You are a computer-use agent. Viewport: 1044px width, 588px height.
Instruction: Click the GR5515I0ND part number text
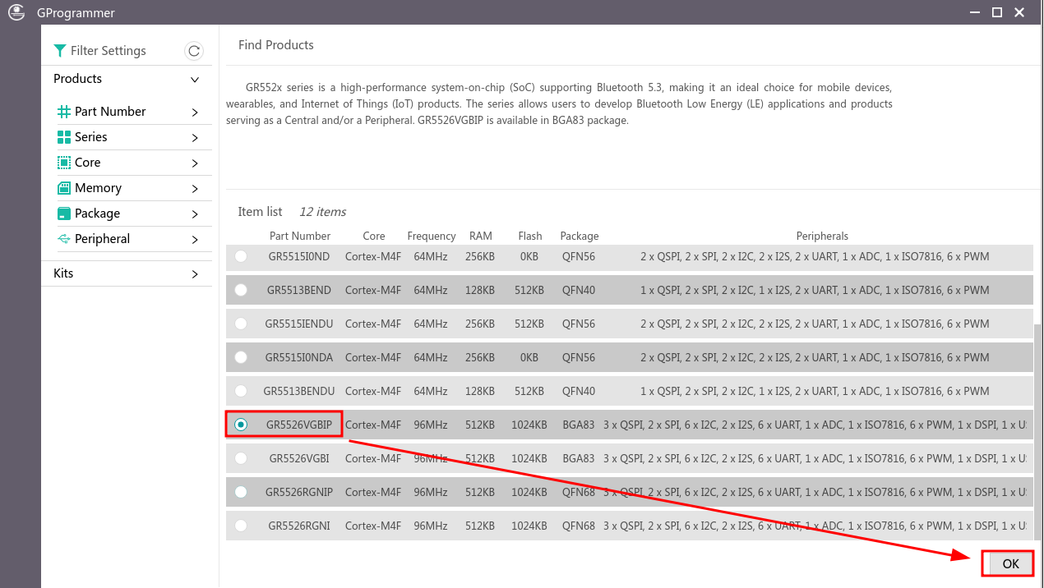tap(299, 256)
